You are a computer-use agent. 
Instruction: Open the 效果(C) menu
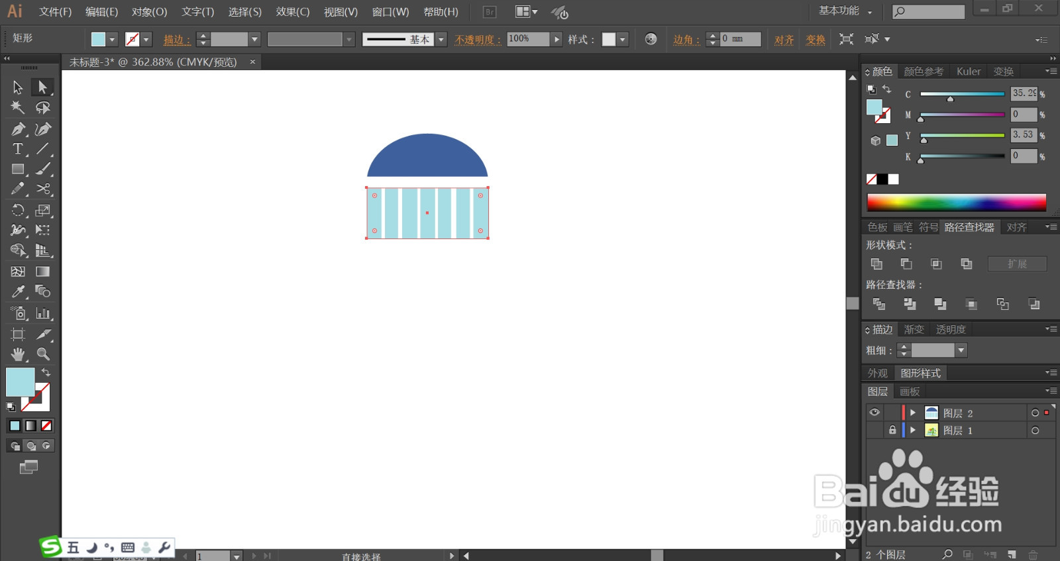tap(292, 12)
